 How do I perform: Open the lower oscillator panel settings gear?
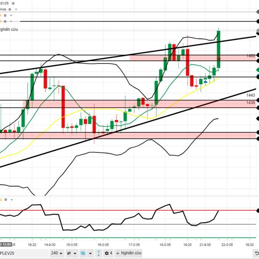[6, 199]
